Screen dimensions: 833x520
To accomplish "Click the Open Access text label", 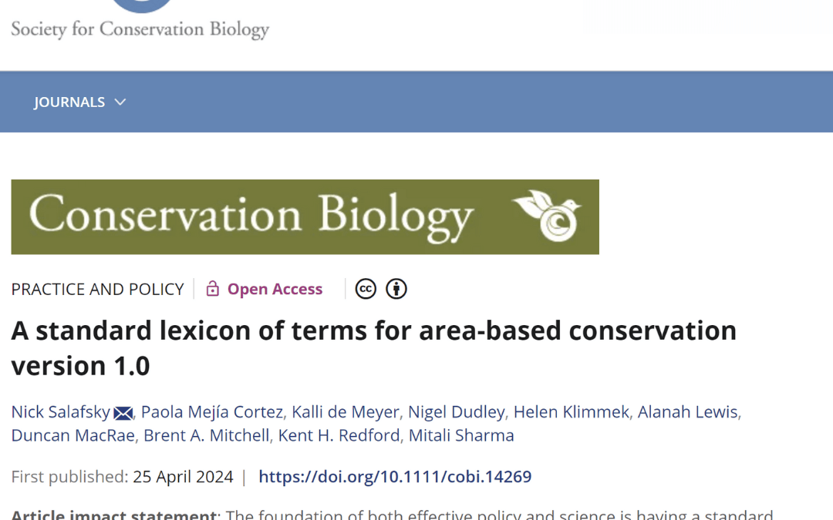I will click(274, 288).
